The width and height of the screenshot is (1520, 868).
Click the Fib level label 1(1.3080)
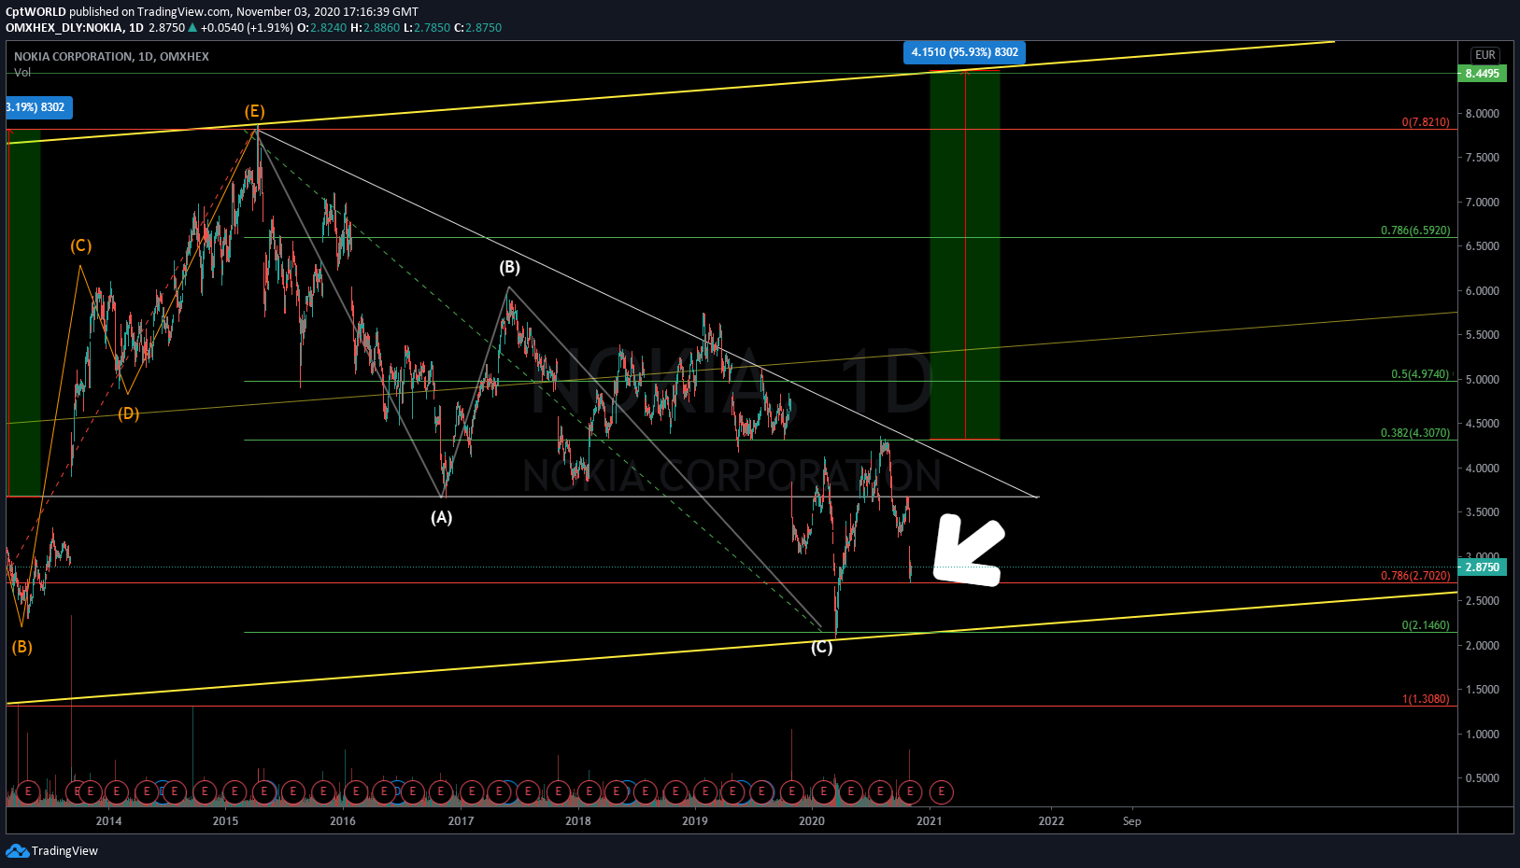coord(1426,699)
